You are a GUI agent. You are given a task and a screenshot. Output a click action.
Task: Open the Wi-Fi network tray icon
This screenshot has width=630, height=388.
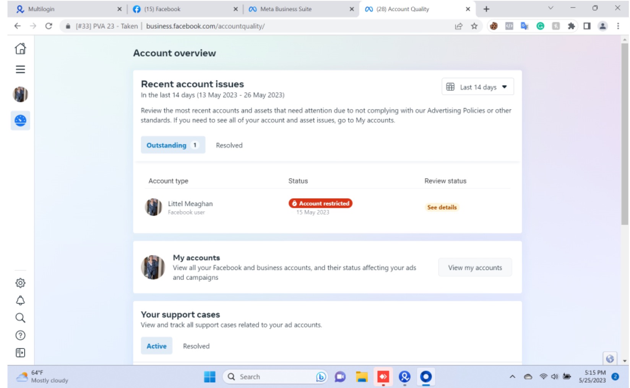tap(543, 377)
